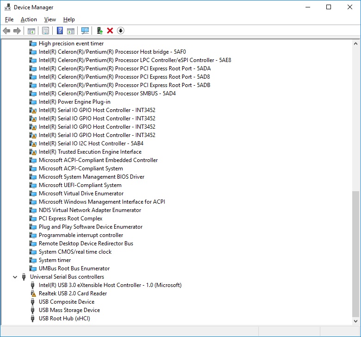Screen dimensions: 361x337
Task: Select Microsoft UEFI-Compliant System
Action: pyautogui.click(x=80, y=185)
